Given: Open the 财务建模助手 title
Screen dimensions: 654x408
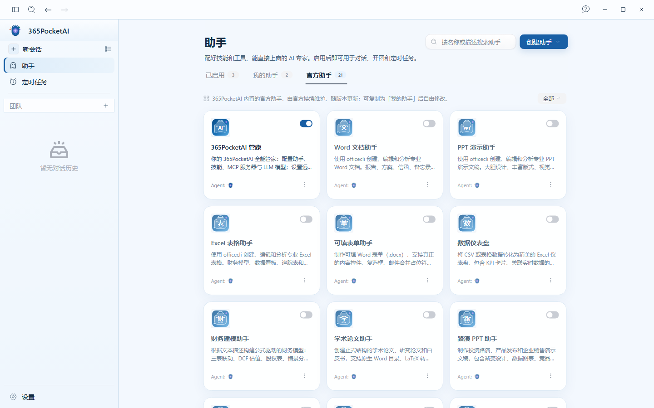Looking at the screenshot, I should click(x=230, y=339).
